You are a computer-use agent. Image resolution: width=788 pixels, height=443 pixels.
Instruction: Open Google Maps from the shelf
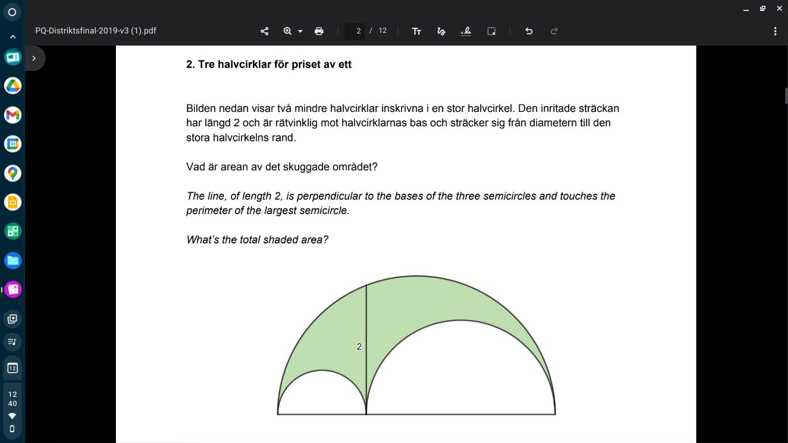13,173
